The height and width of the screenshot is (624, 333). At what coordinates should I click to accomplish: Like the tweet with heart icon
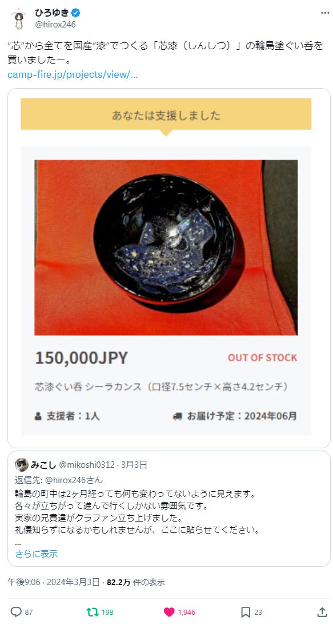coord(169,612)
